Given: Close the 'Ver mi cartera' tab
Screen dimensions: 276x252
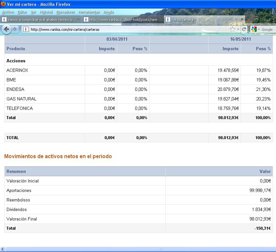Looking at the screenshot, I should point(242,19).
